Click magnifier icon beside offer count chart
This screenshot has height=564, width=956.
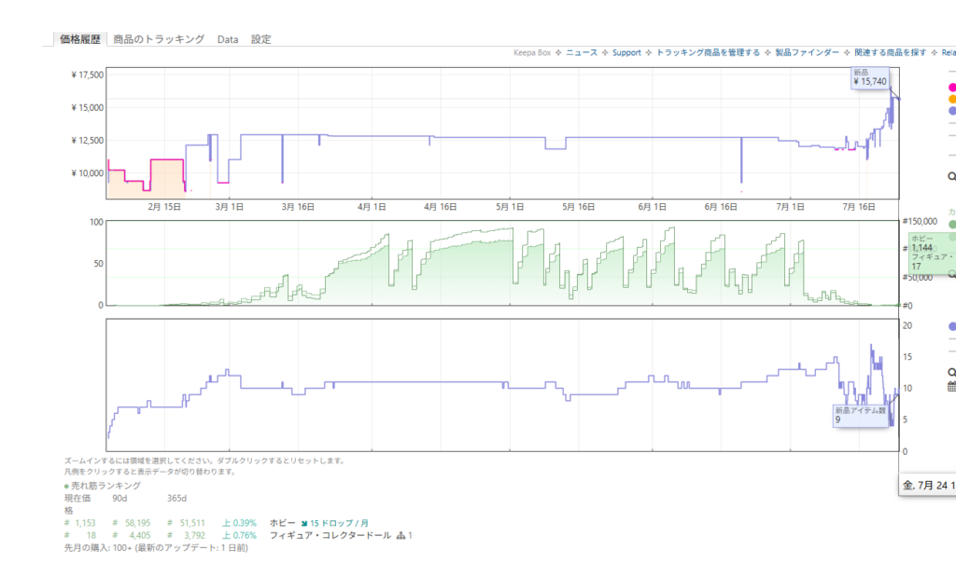click(x=951, y=372)
